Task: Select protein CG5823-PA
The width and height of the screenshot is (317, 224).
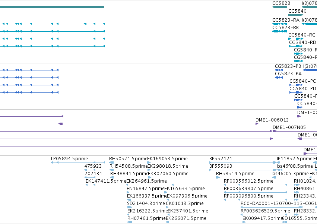Action: click(x=288, y=74)
